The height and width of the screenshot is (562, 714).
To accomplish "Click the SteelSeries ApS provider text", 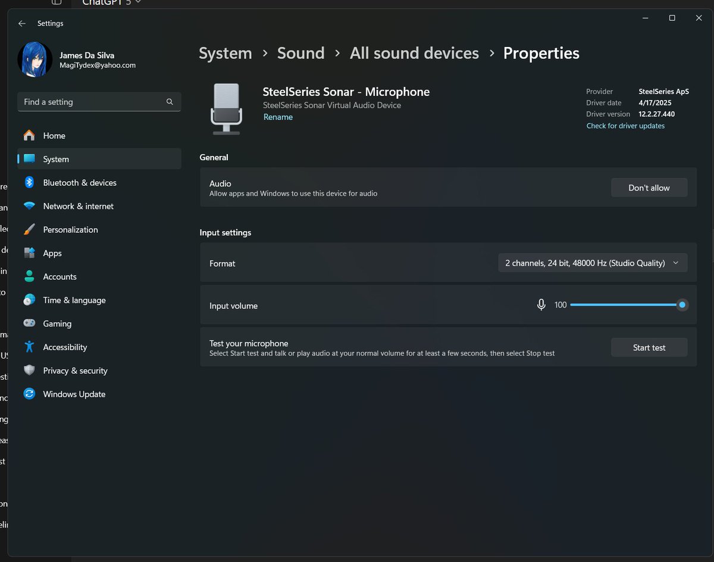I will click(663, 92).
